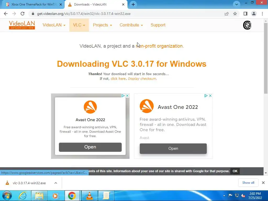
Task: Open the Action Center flag icon
Action: pyautogui.click(x=230, y=195)
